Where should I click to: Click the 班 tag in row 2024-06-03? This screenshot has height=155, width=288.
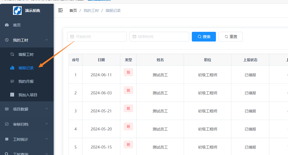click(128, 91)
